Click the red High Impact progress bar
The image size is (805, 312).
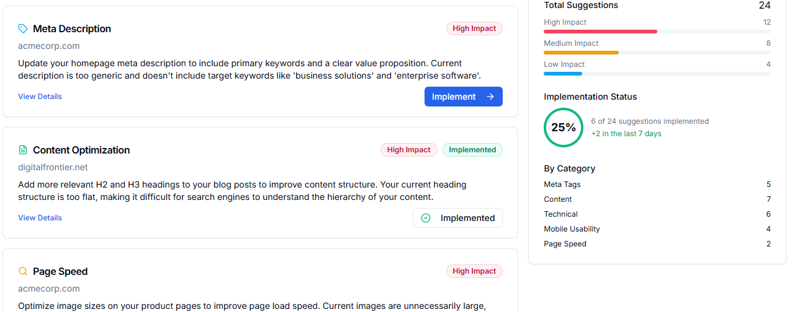click(x=600, y=32)
